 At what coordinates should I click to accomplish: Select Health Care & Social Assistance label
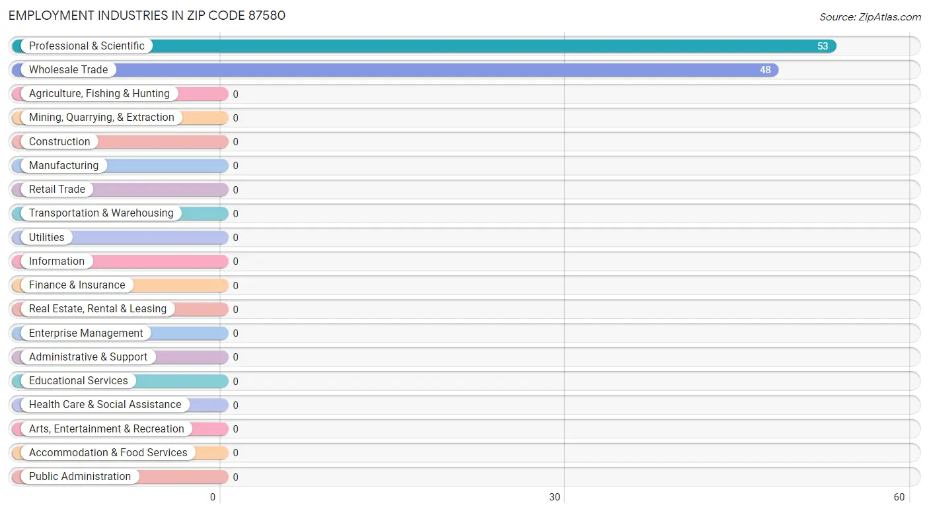105,405
